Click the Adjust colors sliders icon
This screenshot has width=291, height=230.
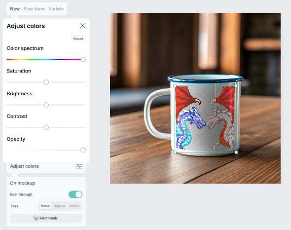click(x=79, y=166)
